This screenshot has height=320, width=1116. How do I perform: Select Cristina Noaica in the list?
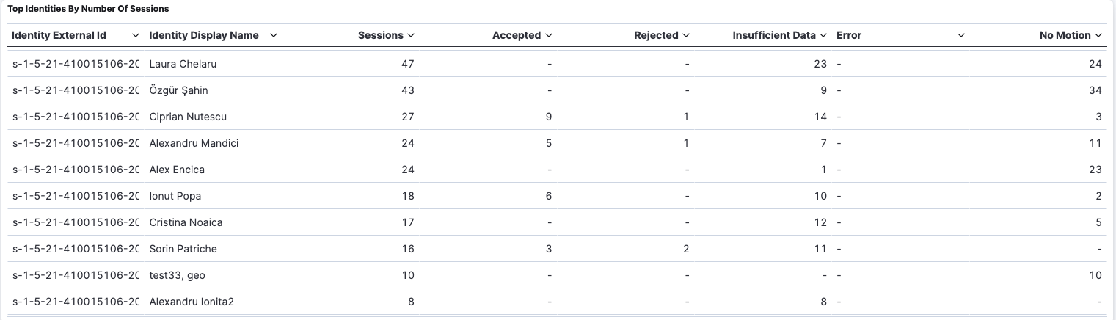tap(186, 222)
